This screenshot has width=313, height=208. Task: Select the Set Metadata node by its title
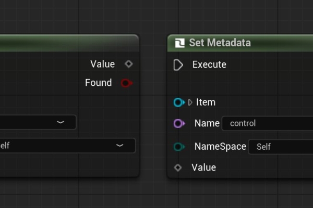click(x=220, y=43)
